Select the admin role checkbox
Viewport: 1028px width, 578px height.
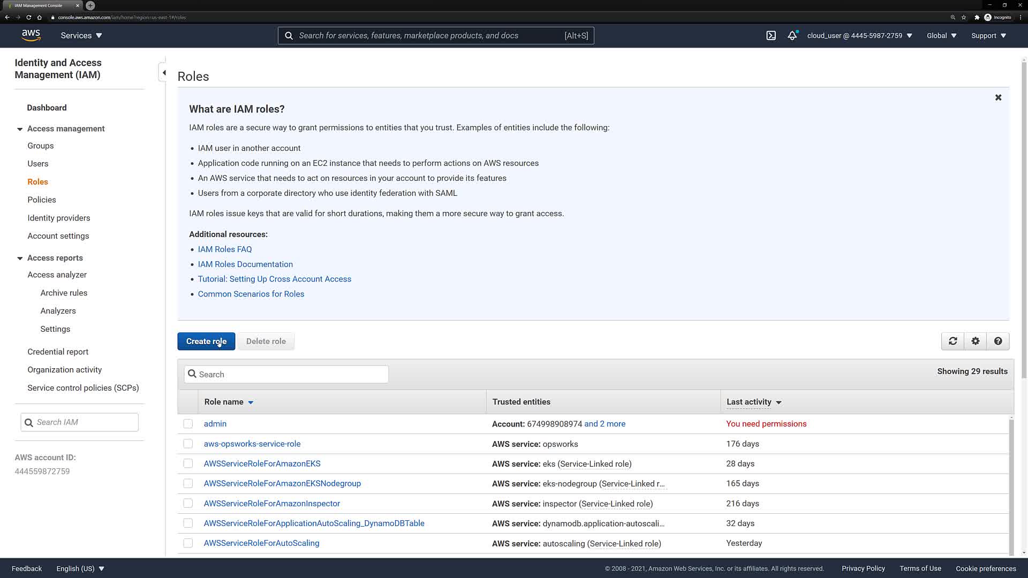[188, 424]
